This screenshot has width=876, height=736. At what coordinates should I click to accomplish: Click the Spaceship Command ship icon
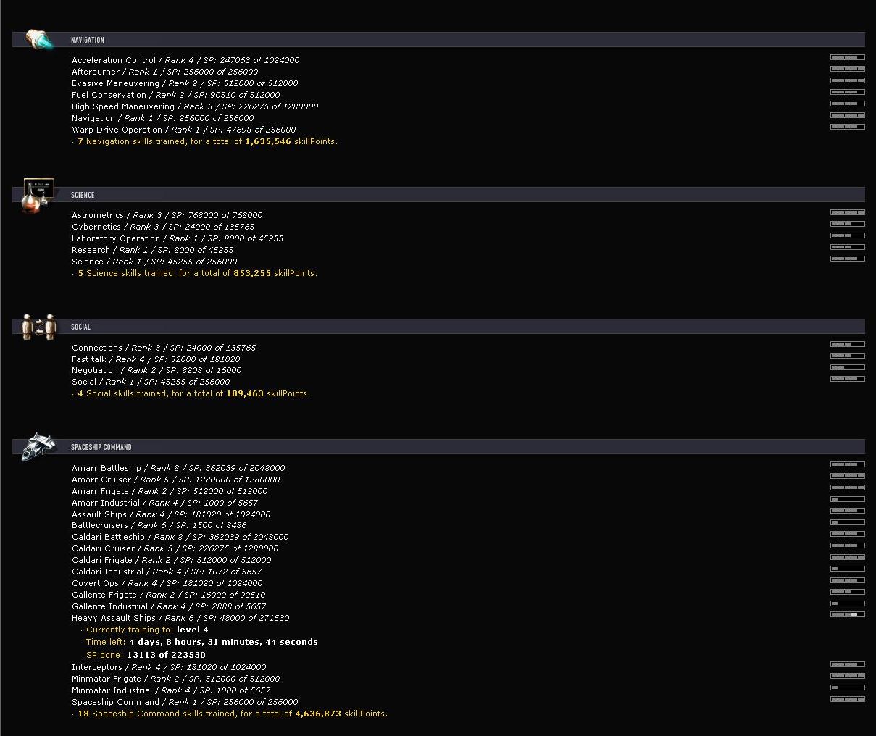pos(39,447)
